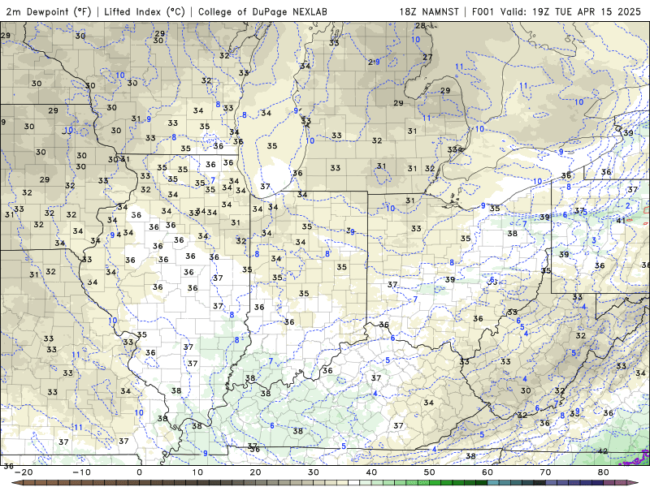Click the "42" dewpoint value on the map
The image size is (650, 487).
pos(603,451)
